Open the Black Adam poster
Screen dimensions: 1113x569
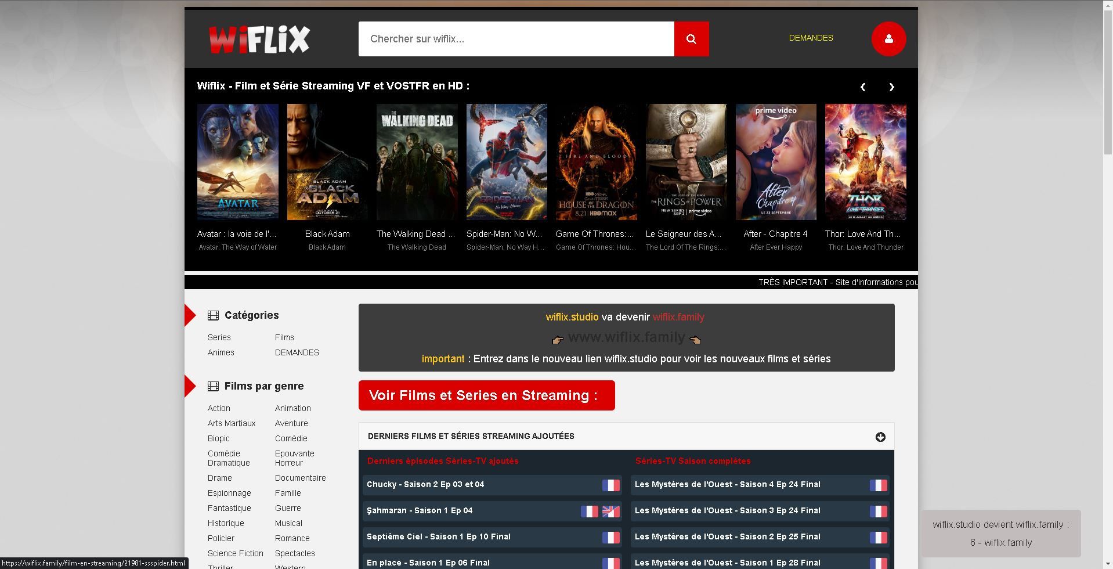pyautogui.click(x=327, y=162)
